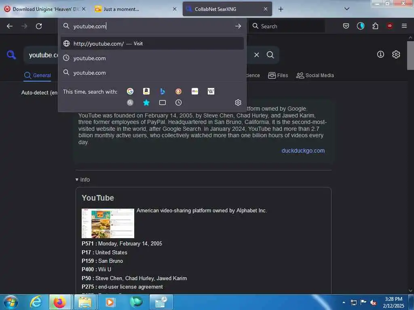Viewport: 414px width, 310px height.
Task: Click the P571 founding date row
Action: click(122, 243)
